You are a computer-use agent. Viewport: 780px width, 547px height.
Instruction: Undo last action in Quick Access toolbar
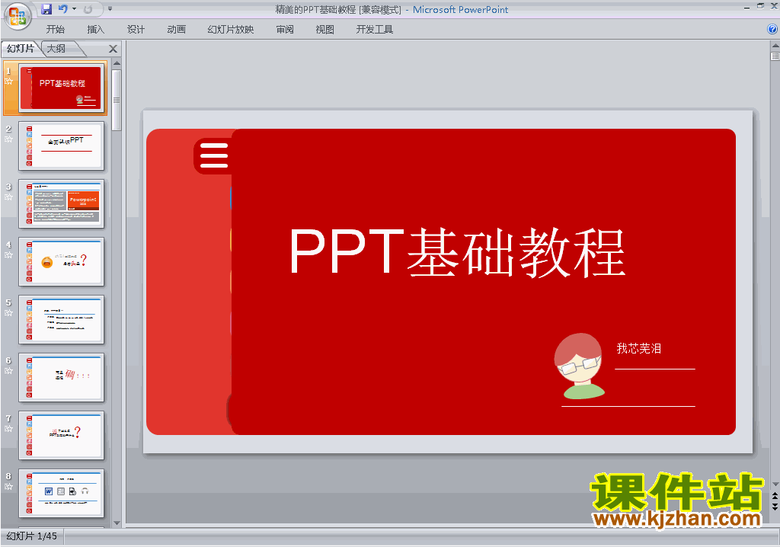[x=62, y=9]
